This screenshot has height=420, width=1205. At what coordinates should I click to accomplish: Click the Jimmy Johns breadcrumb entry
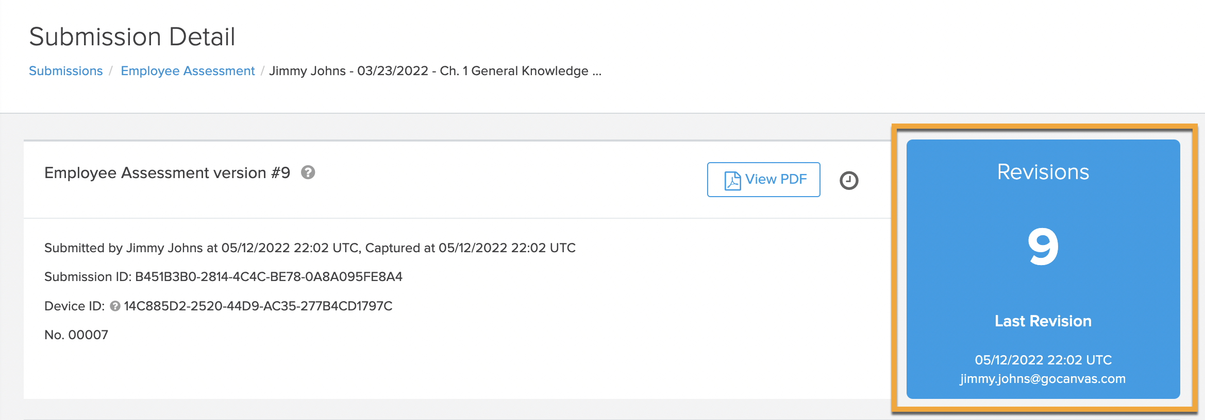pyautogui.click(x=436, y=71)
